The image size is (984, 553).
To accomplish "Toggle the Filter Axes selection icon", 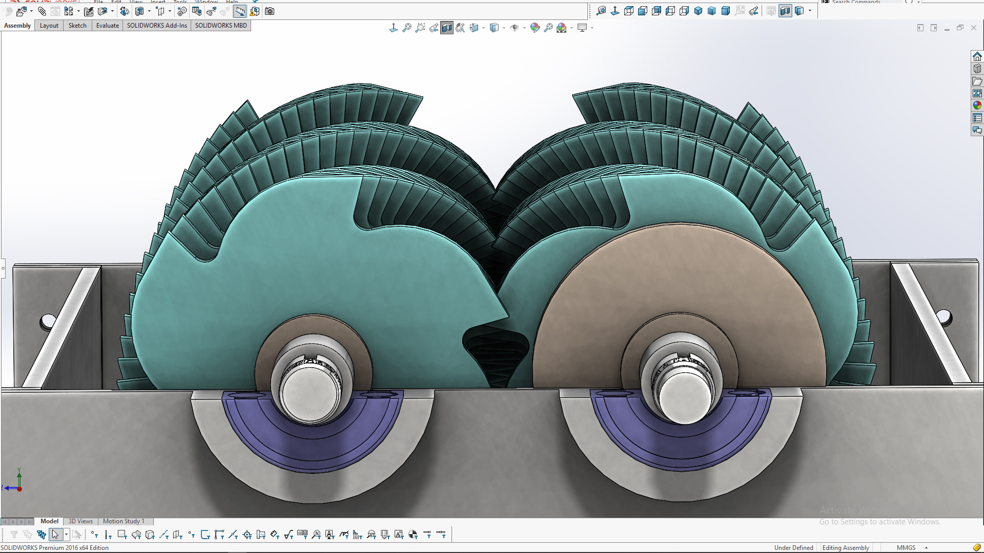I will [164, 535].
